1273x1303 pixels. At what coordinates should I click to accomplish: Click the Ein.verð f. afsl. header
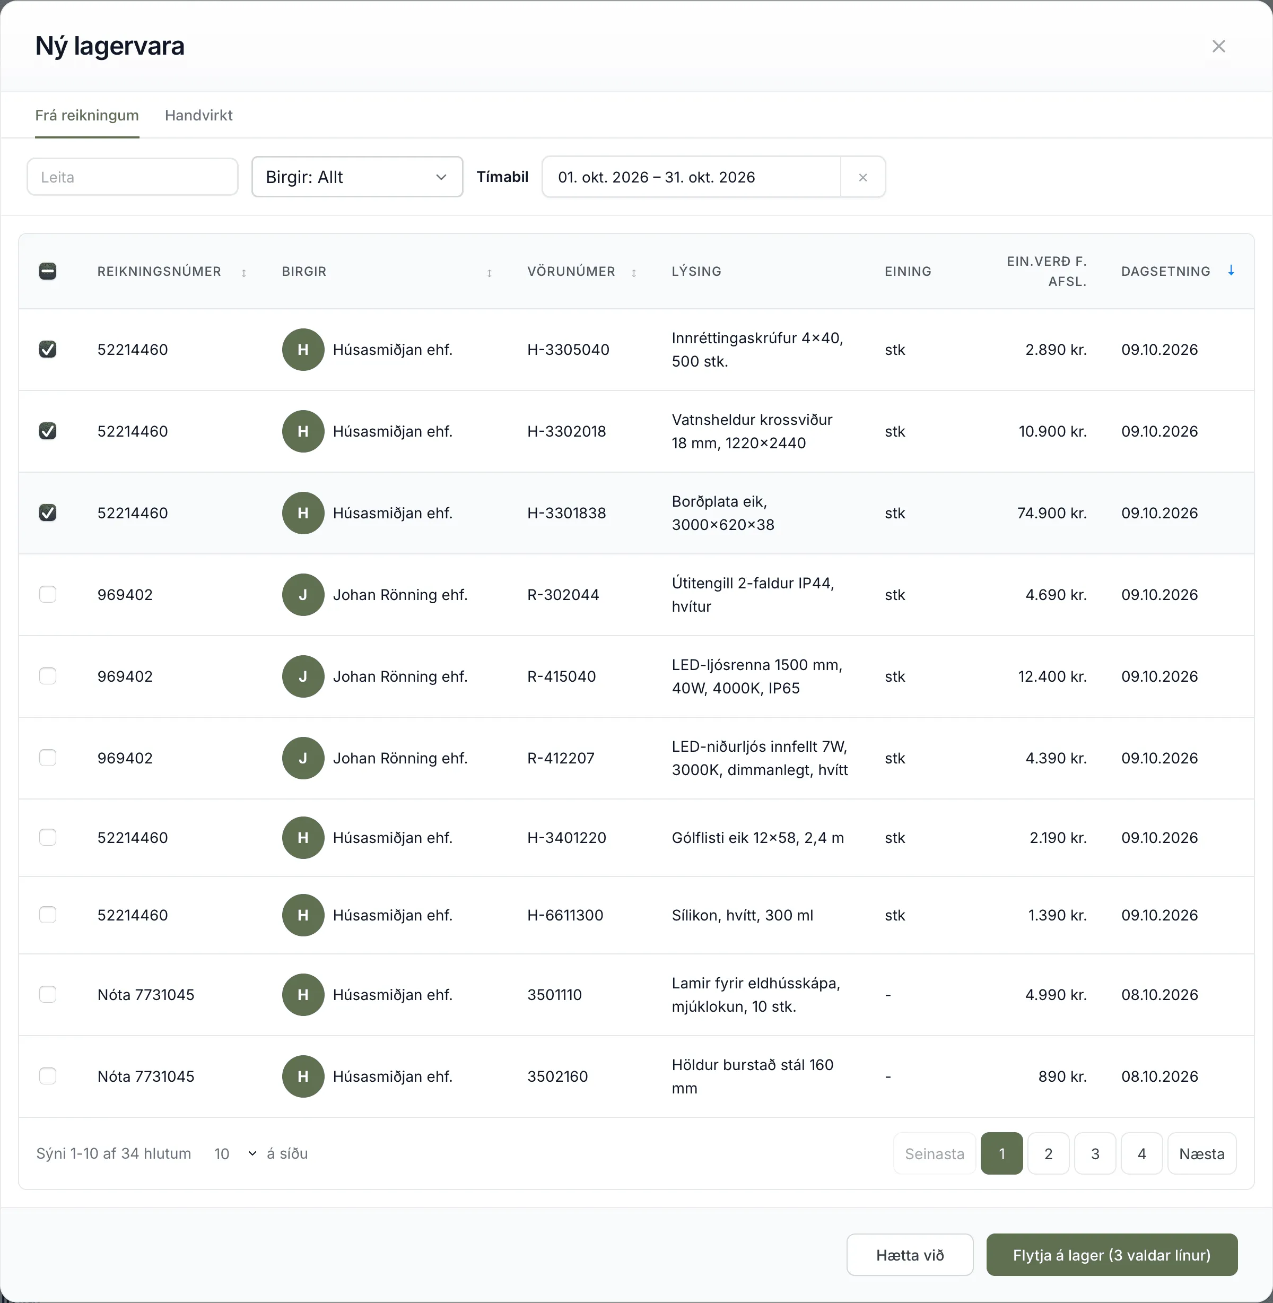coord(1047,272)
